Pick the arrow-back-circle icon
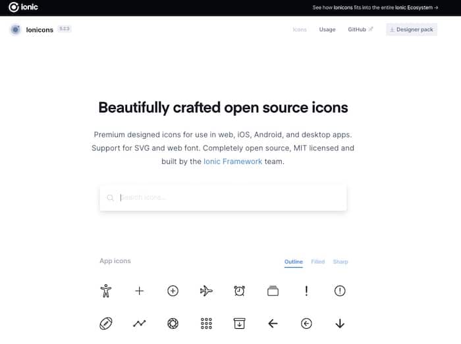Image resolution: width=461 pixels, height=344 pixels. (x=306, y=324)
